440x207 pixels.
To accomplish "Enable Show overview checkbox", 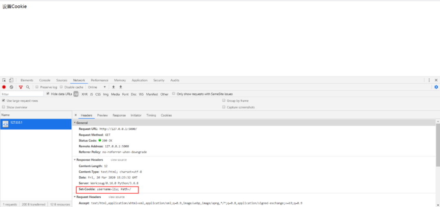I will [4, 107].
